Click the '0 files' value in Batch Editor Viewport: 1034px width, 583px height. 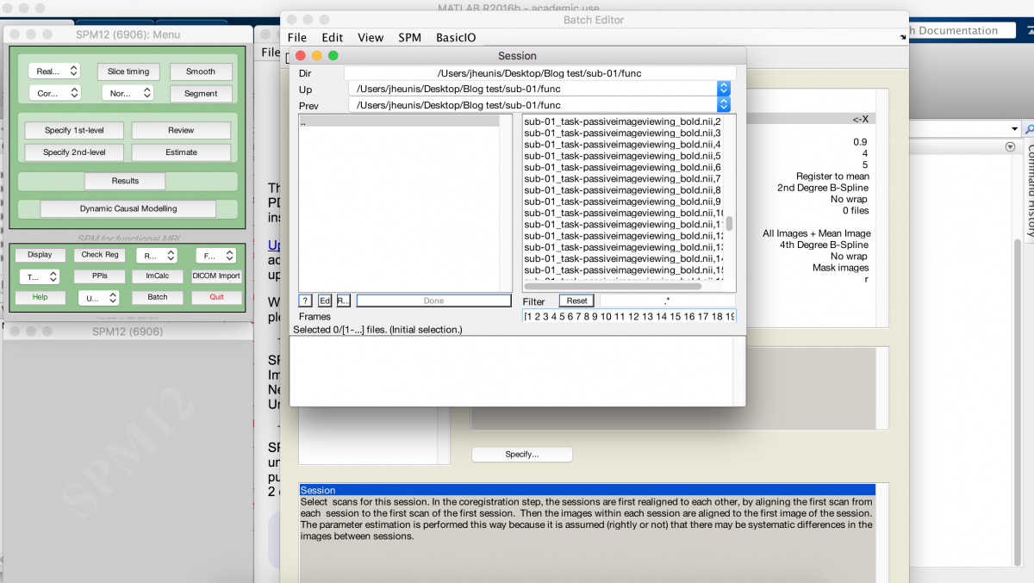[856, 211]
